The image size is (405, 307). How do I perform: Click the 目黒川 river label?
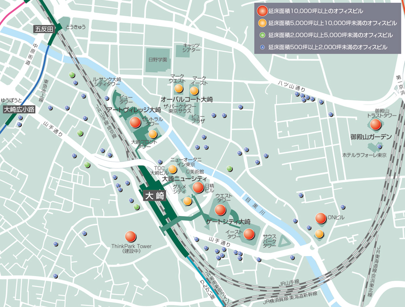pyautogui.click(x=256, y=206)
